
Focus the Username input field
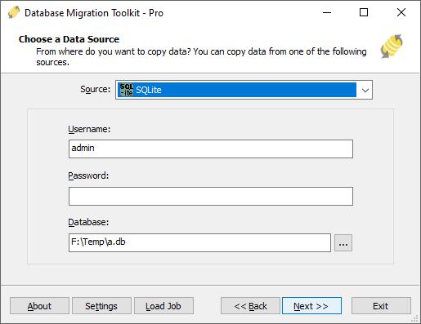click(211, 149)
